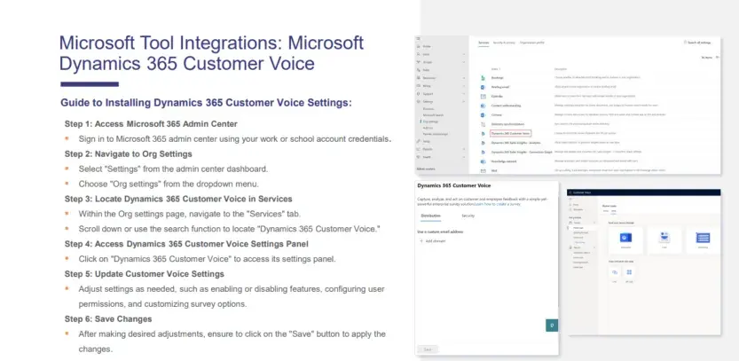Open the Distribution tab in Customer Voice panel
The image size is (739, 361).
coord(430,216)
